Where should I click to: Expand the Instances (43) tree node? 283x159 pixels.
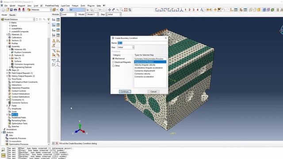tap(10, 49)
